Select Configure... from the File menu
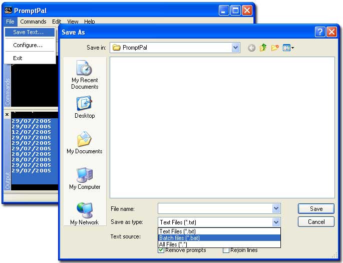Viewport: 343px width, 263px height. pos(28,45)
